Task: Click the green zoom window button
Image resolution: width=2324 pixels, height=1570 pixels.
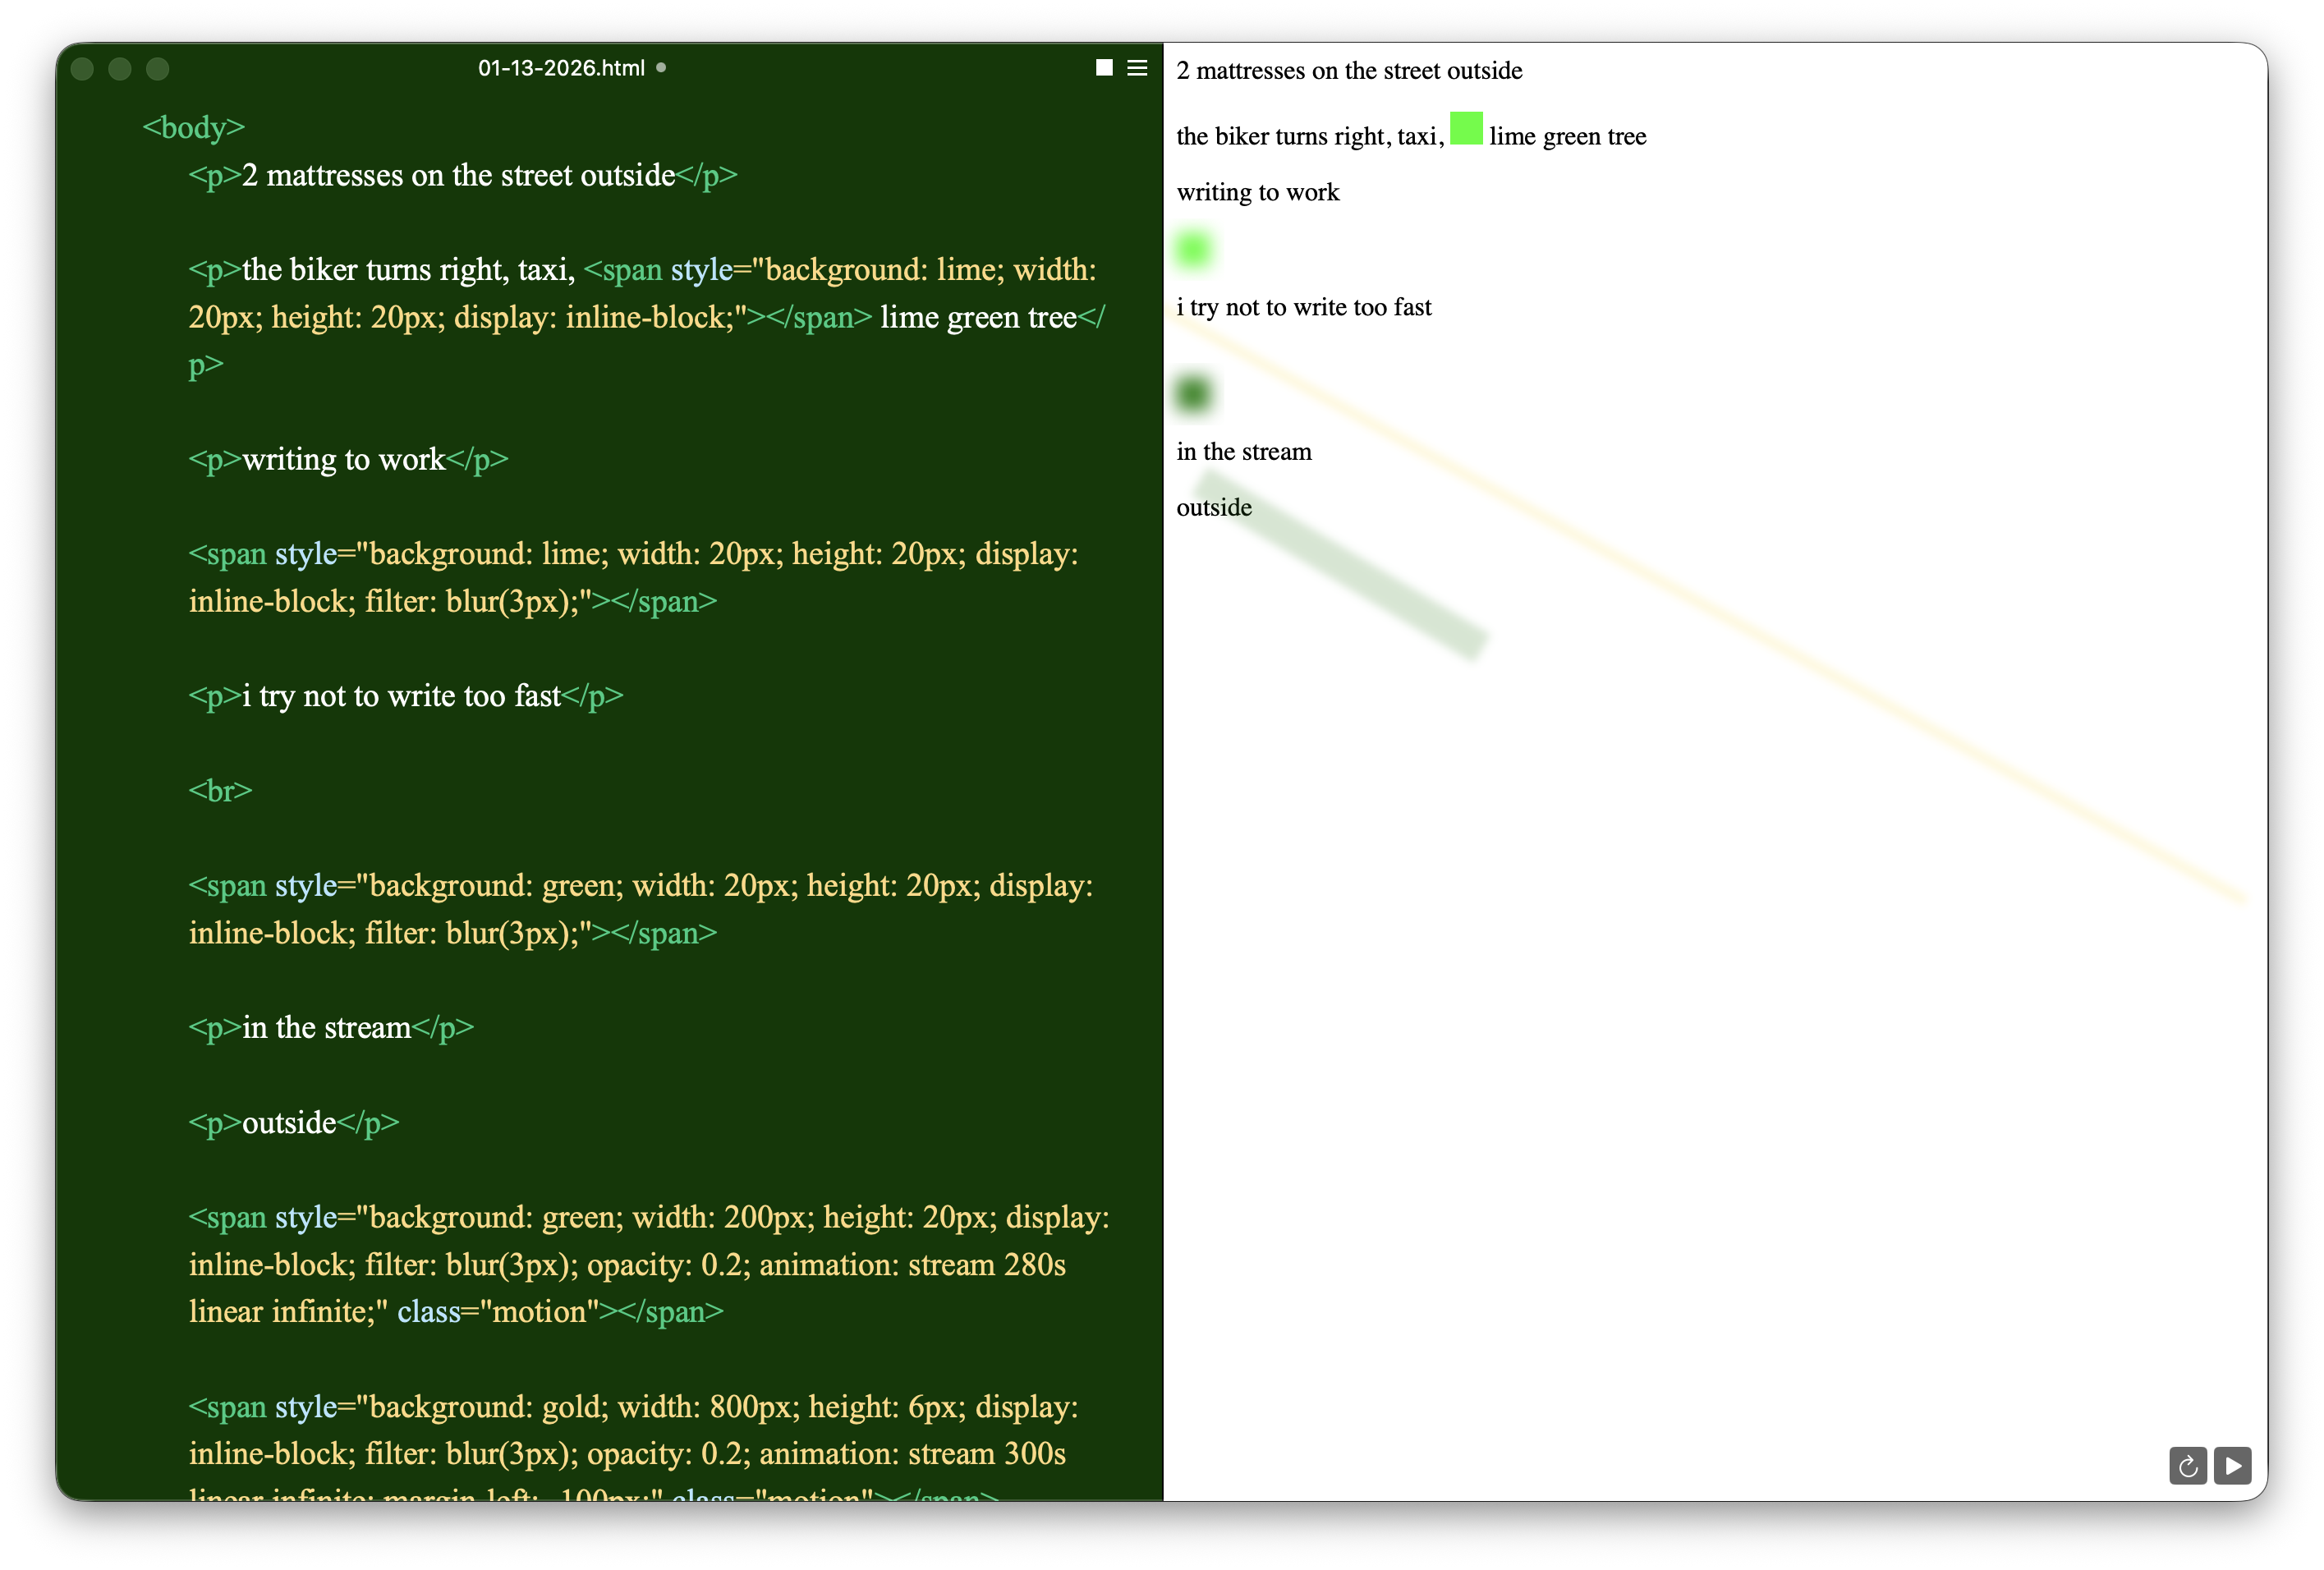Action: point(158,69)
